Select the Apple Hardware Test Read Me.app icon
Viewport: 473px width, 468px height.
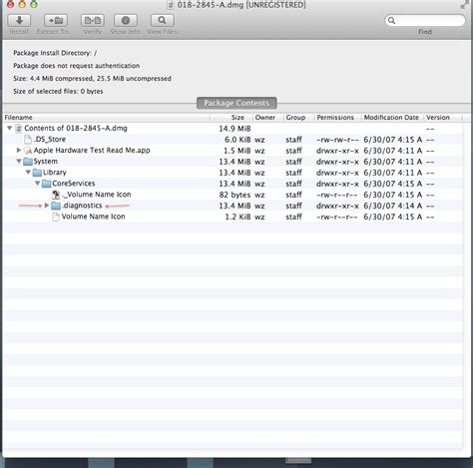[x=28, y=151]
